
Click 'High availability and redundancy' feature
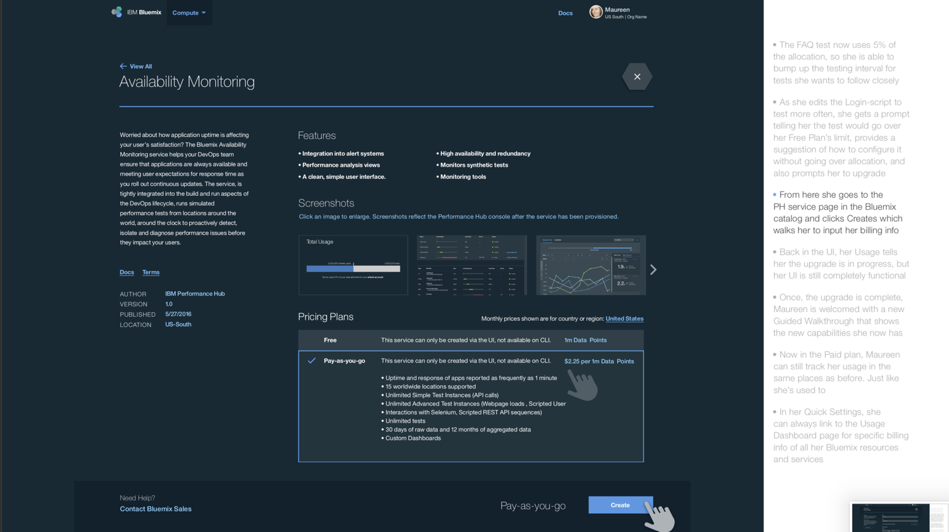[485, 154]
